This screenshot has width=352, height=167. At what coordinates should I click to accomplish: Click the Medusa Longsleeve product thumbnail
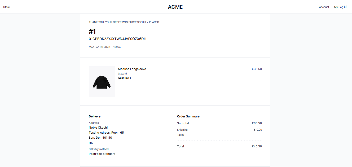pos(102,81)
